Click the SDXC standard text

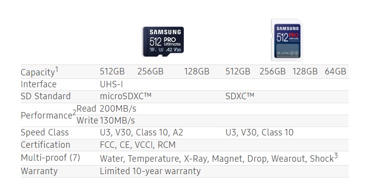(x=240, y=96)
